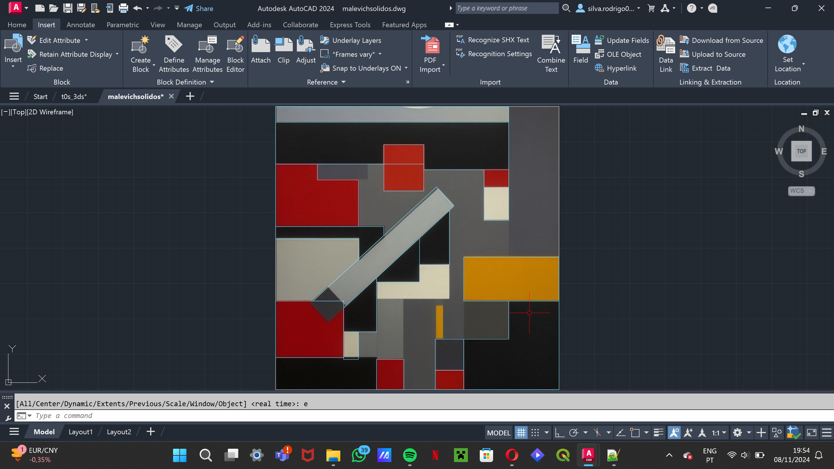Open Spotify from the taskbar
Image resolution: width=834 pixels, height=469 pixels.
click(410, 455)
